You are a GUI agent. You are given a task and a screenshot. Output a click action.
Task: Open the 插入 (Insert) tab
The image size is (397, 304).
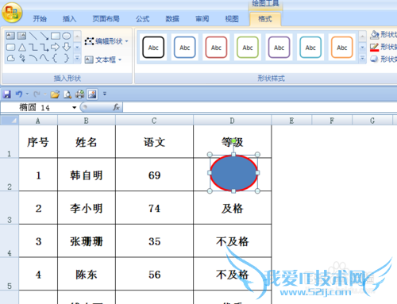tap(69, 19)
